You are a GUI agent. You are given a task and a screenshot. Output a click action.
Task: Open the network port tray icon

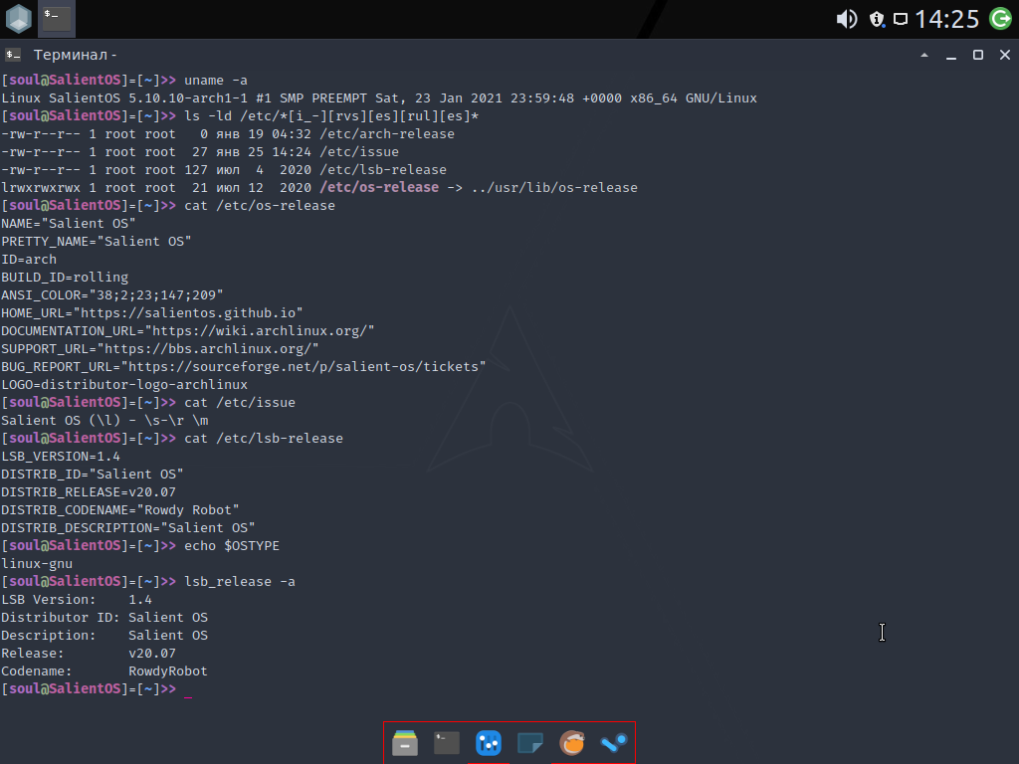tap(900, 19)
